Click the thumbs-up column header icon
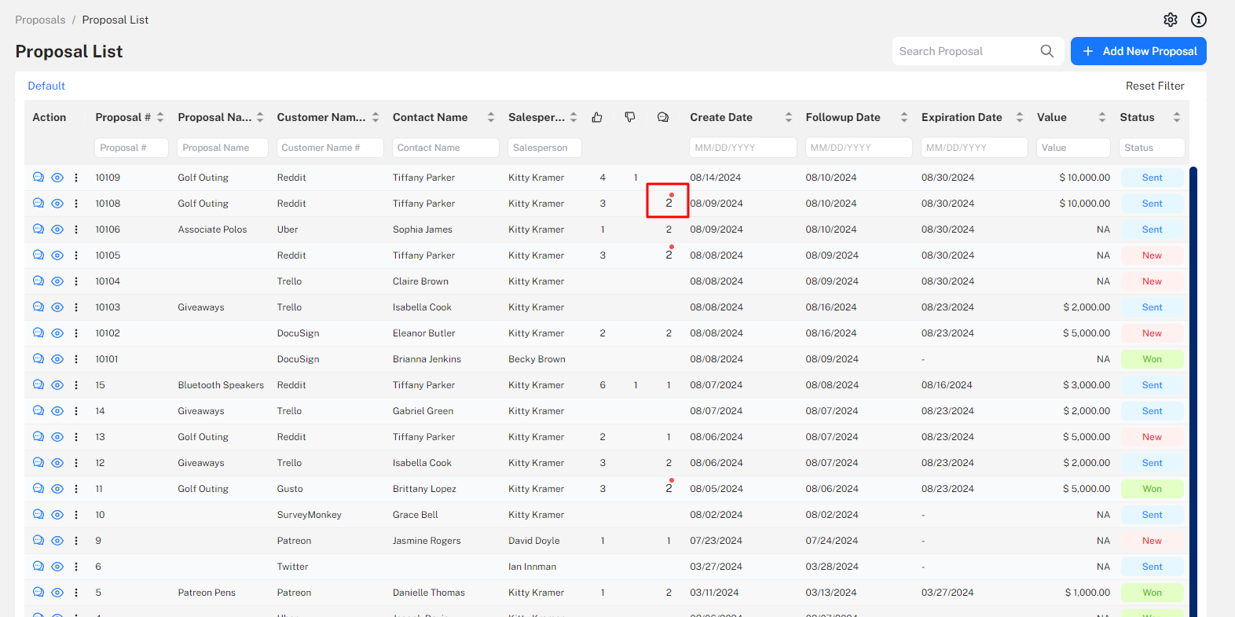Image resolution: width=1235 pixels, height=617 pixels. (597, 117)
